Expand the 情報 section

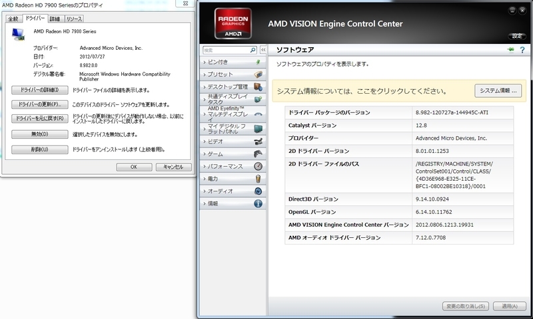(x=233, y=203)
